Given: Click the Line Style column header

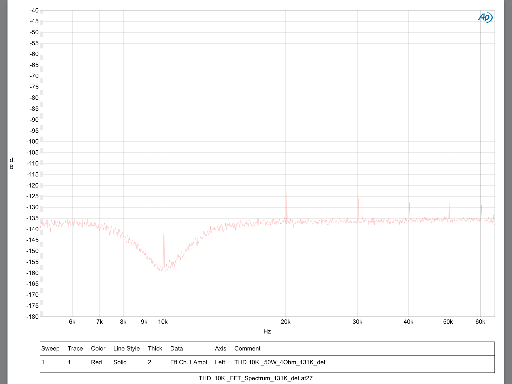Looking at the screenshot, I should [126, 348].
